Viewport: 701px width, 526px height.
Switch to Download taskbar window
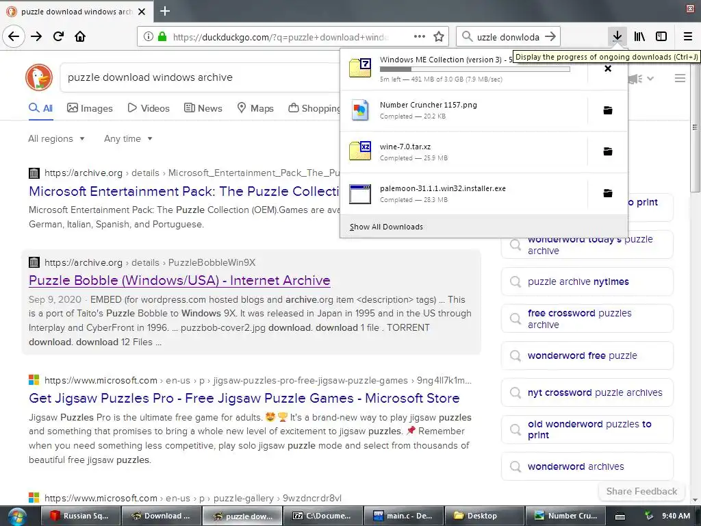tap(162, 516)
